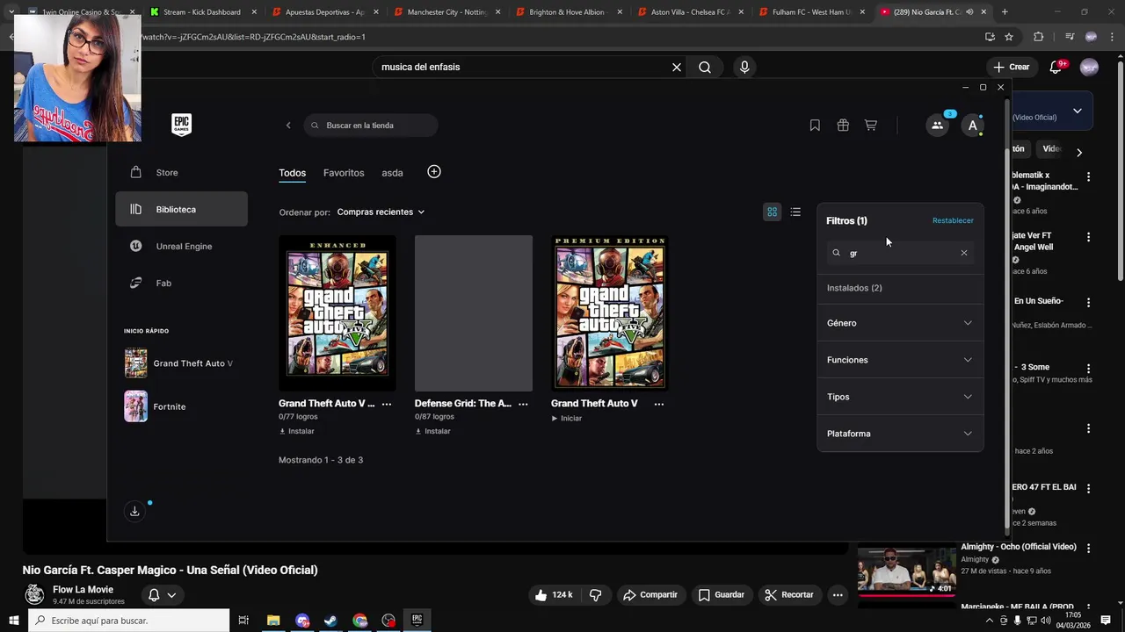Bookmark this page with star icon
The height and width of the screenshot is (632, 1125).
(x=1009, y=37)
